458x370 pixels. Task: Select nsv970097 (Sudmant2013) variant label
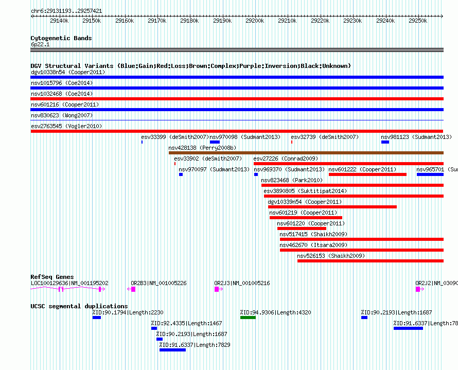[x=214, y=169]
